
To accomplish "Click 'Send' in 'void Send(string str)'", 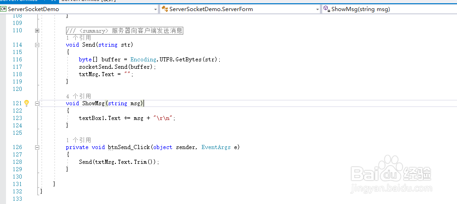I will pyautogui.click(x=89, y=45).
